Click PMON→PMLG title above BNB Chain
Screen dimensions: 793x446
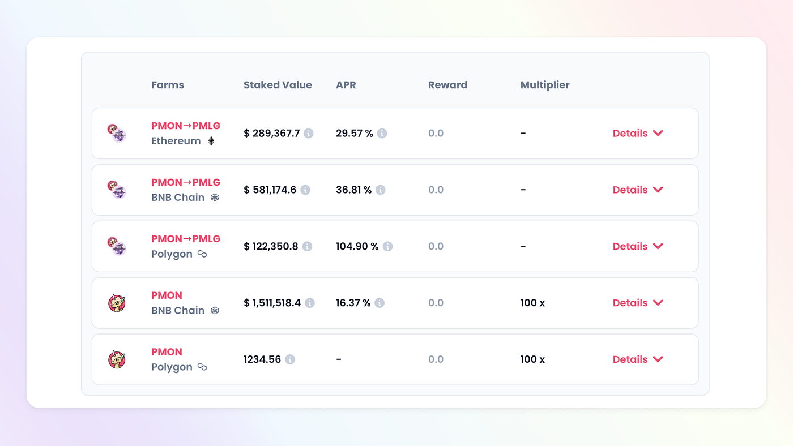pyautogui.click(x=186, y=182)
